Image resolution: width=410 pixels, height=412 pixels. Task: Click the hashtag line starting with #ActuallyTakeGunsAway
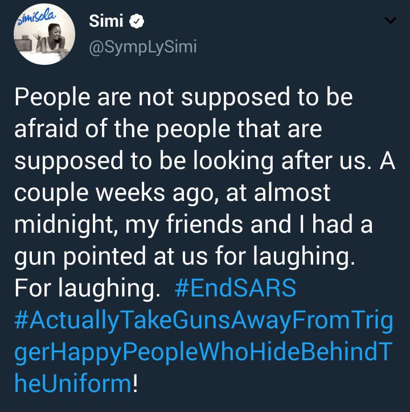pyautogui.click(x=203, y=320)
